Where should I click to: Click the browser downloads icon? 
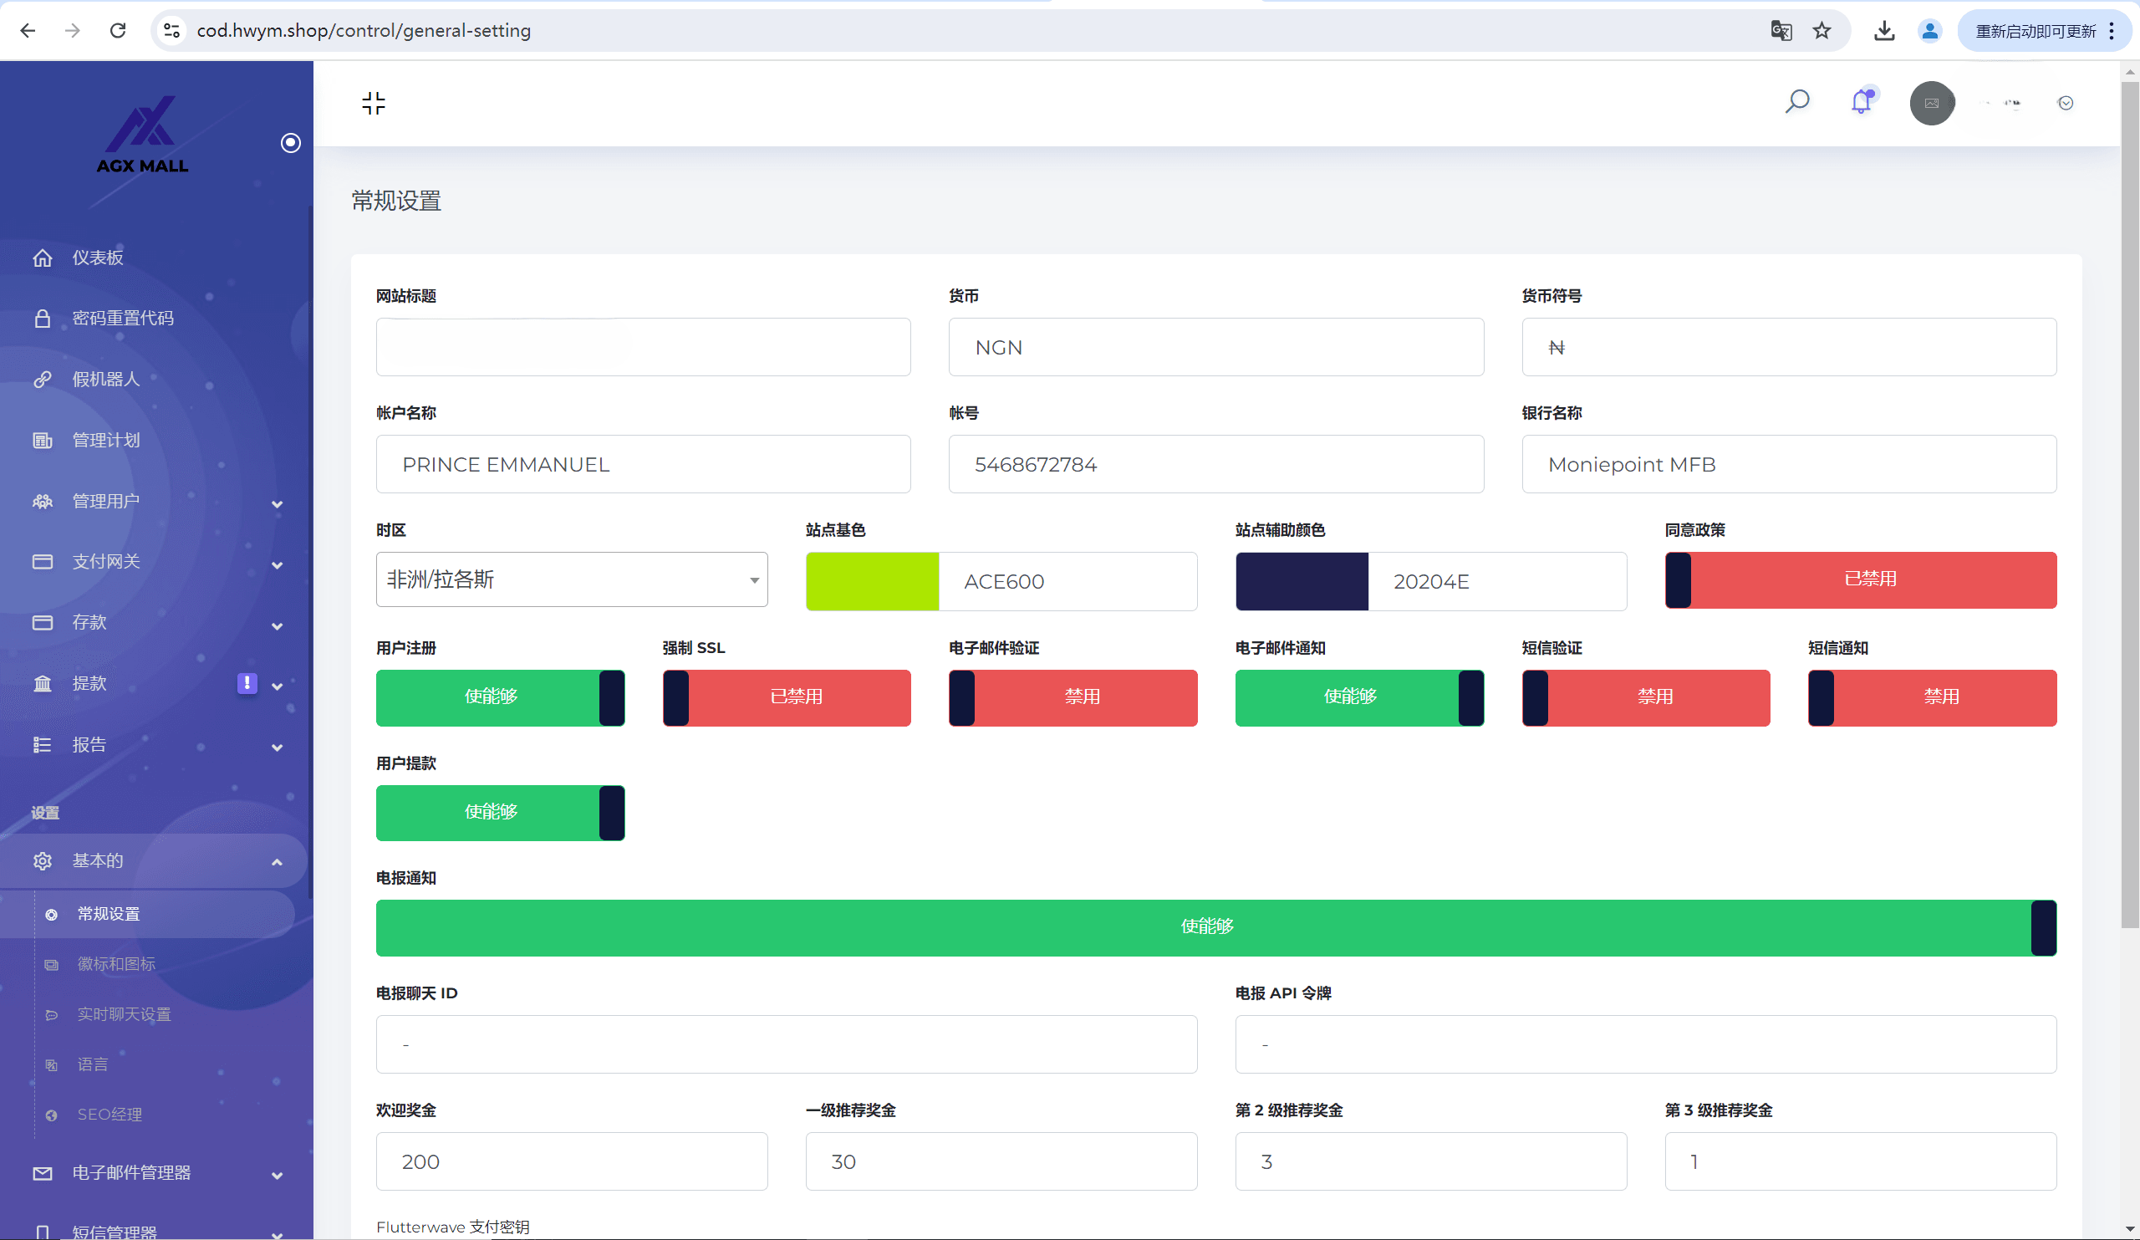pos(1884,31)
